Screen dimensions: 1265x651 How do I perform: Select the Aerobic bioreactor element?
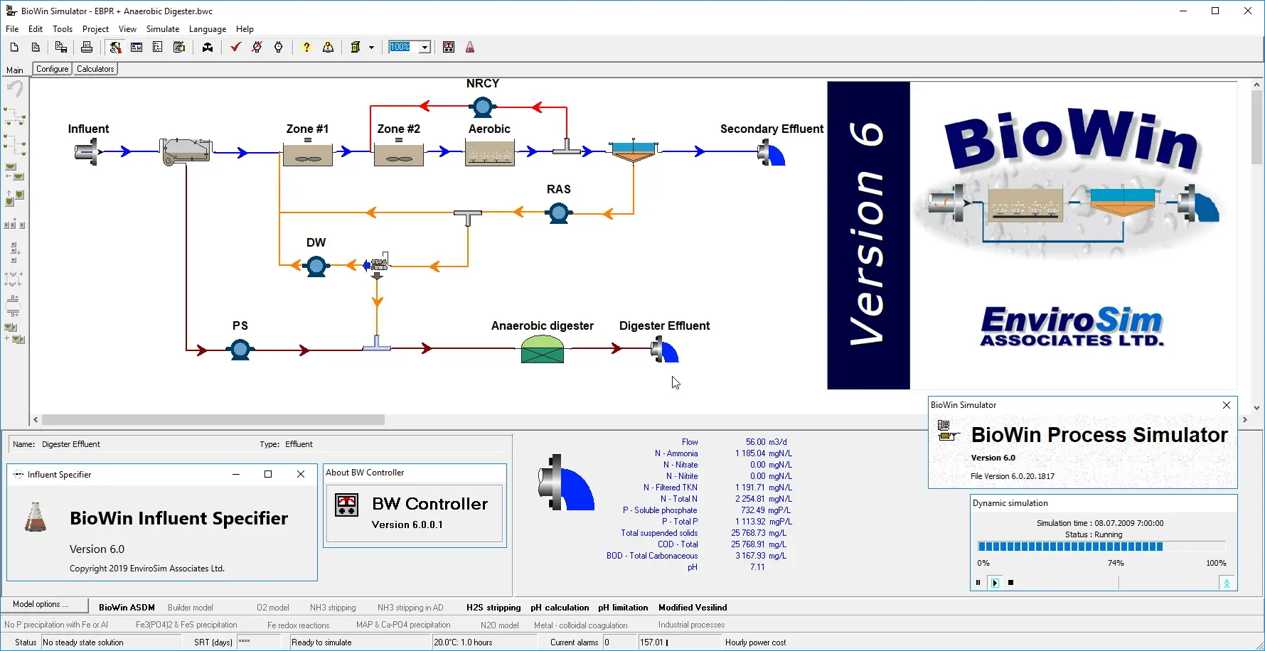tap(490, 152)
